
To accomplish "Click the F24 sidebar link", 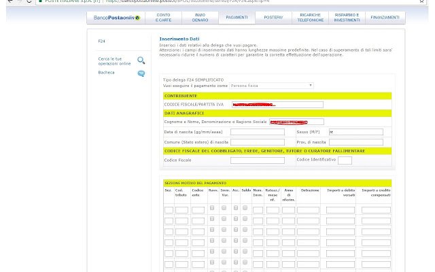I will coord(101,41).
